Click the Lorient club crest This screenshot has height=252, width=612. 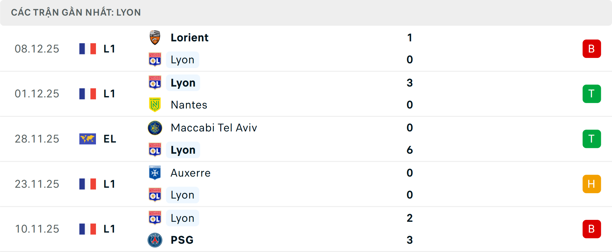pyautogui.click(x=155, y=38)
